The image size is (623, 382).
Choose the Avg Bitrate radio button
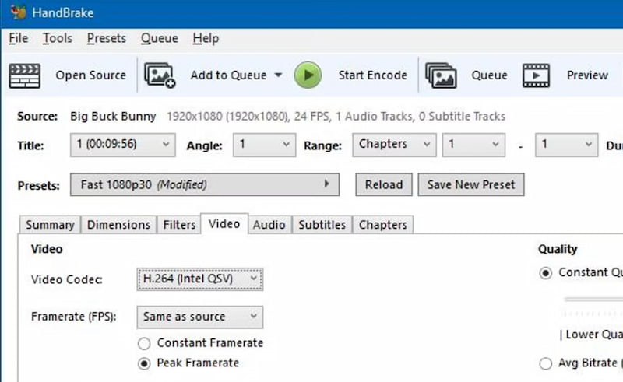point(546,363)
